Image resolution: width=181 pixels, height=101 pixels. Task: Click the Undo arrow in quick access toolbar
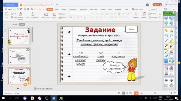coord(35,9)
